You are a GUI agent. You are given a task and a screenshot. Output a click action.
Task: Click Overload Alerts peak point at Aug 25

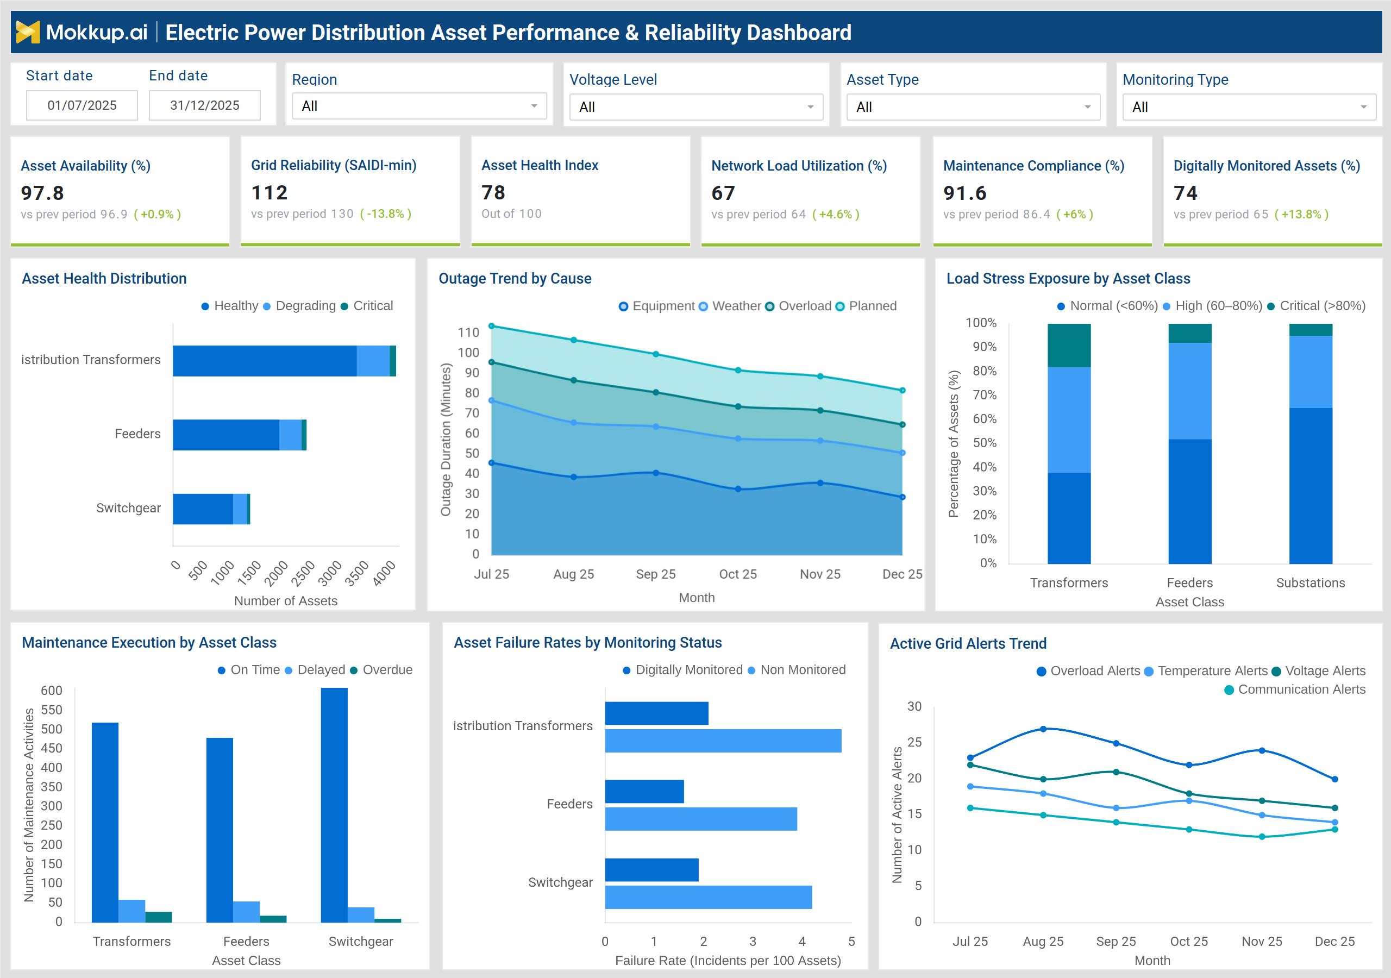pos(1043,729)
